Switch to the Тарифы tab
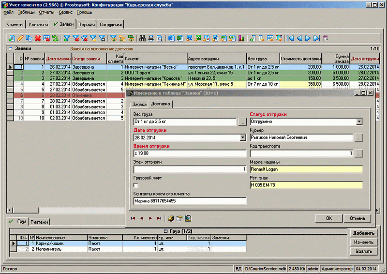 click(x=87, y=24)
